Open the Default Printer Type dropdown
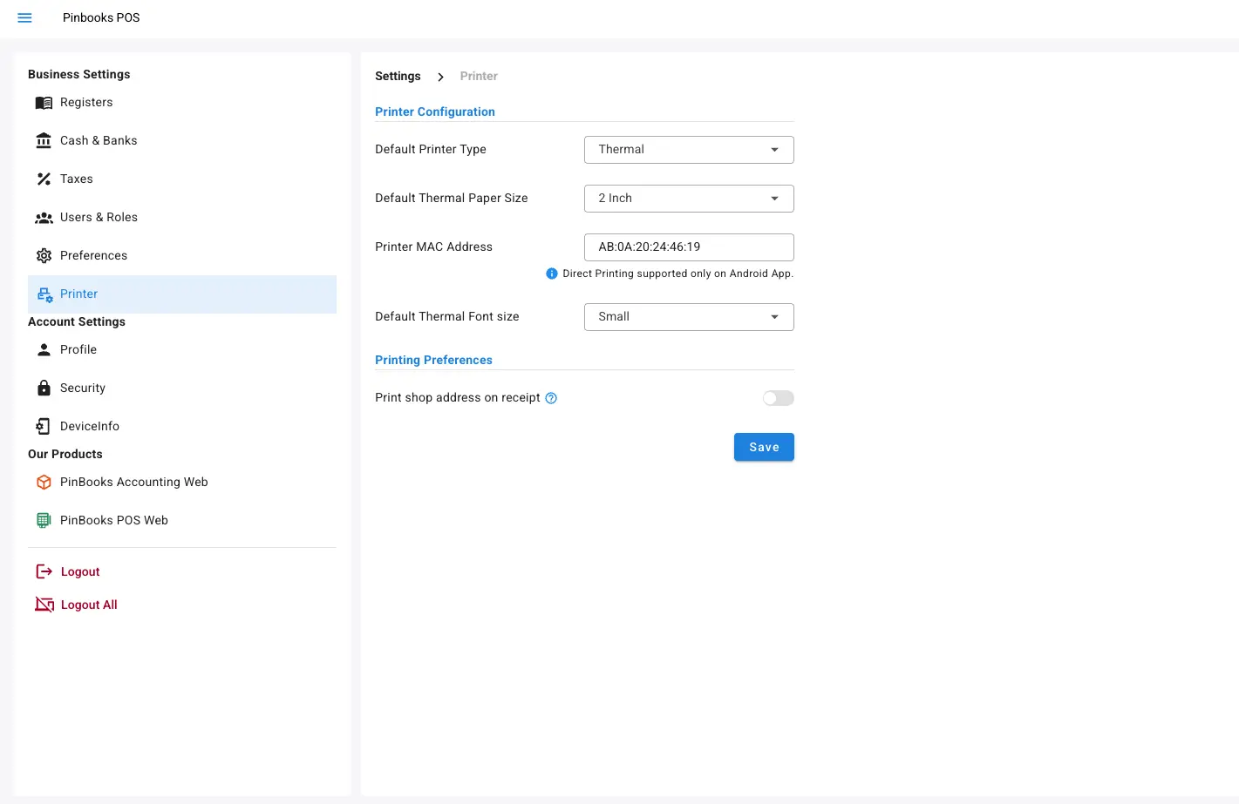The image size is (1239, 804). [688, 149]
